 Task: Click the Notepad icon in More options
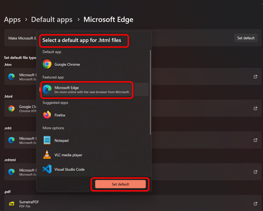pyautogui.click(x=47, y=140)
